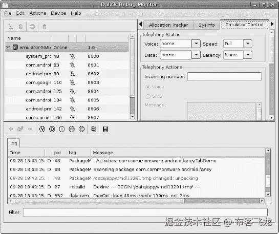This screenshot has width=279, height=234.
Task: Click the bug icon in row with pid 125
Action: [72, 92]
